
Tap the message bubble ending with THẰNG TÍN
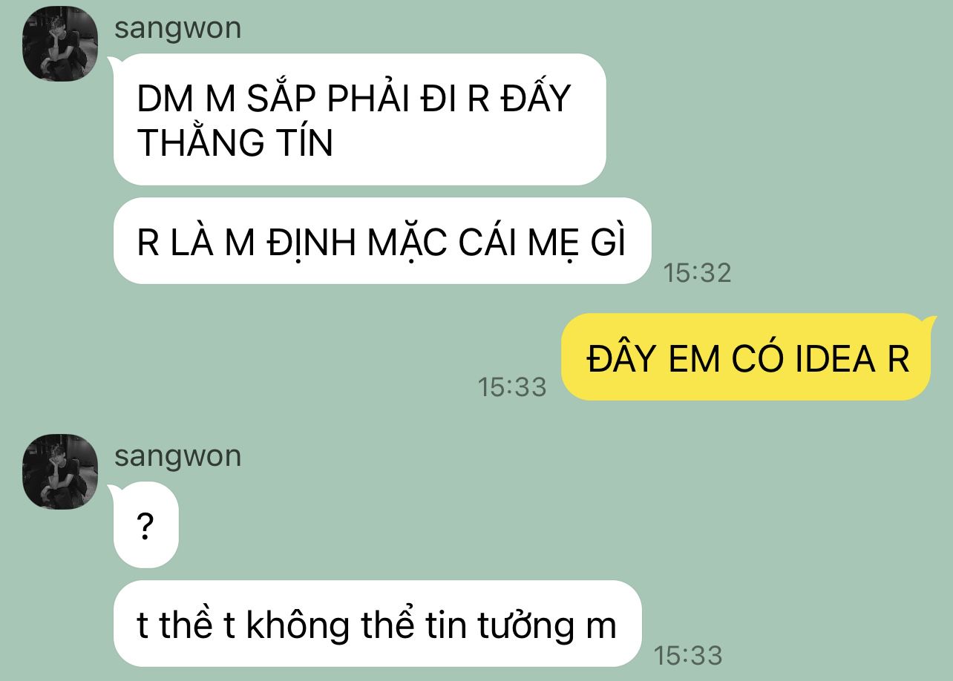pos(359,119)
